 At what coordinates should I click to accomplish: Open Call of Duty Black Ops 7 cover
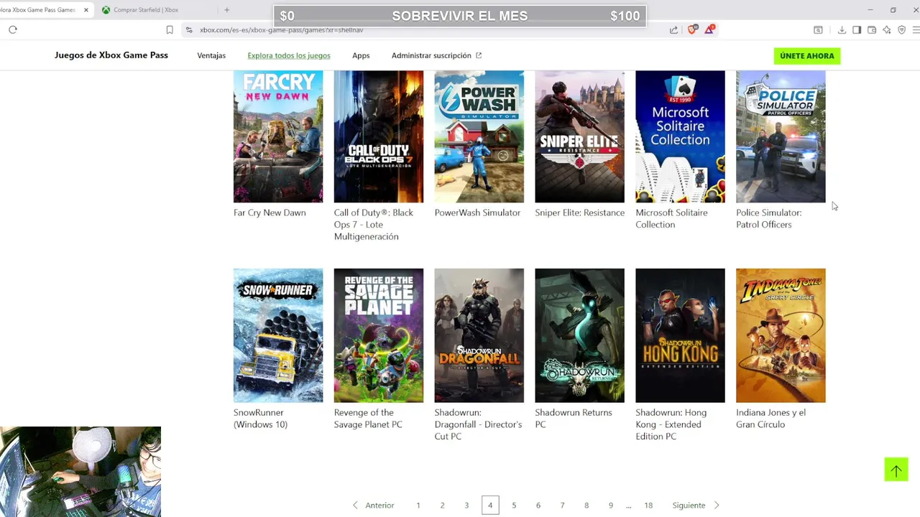pos(379,136)
